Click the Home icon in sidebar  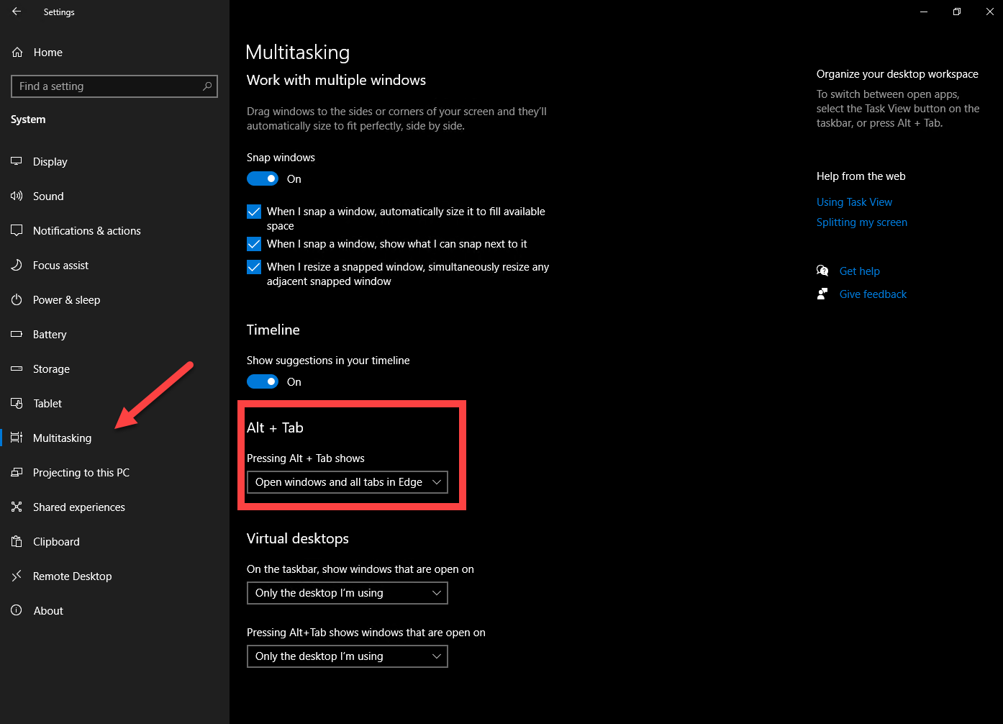(17, 53)
